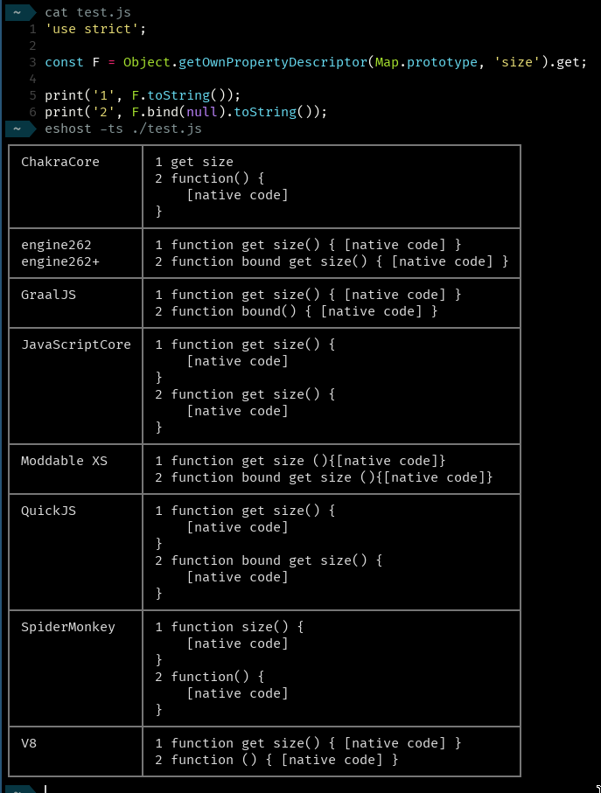Click the V8 engine name
601x793 pixels.
coord(29,743)
